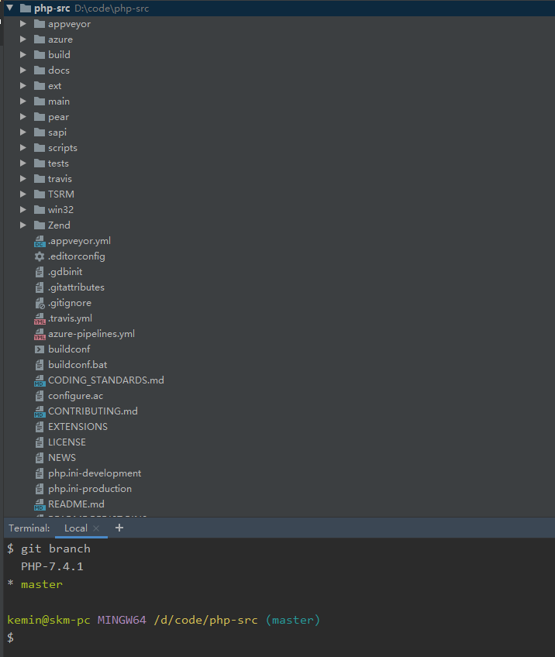Image resolution: width=555 pixels, height=657 pixels.
Task: Click the buildconf shell script icon
Action: 40,349
